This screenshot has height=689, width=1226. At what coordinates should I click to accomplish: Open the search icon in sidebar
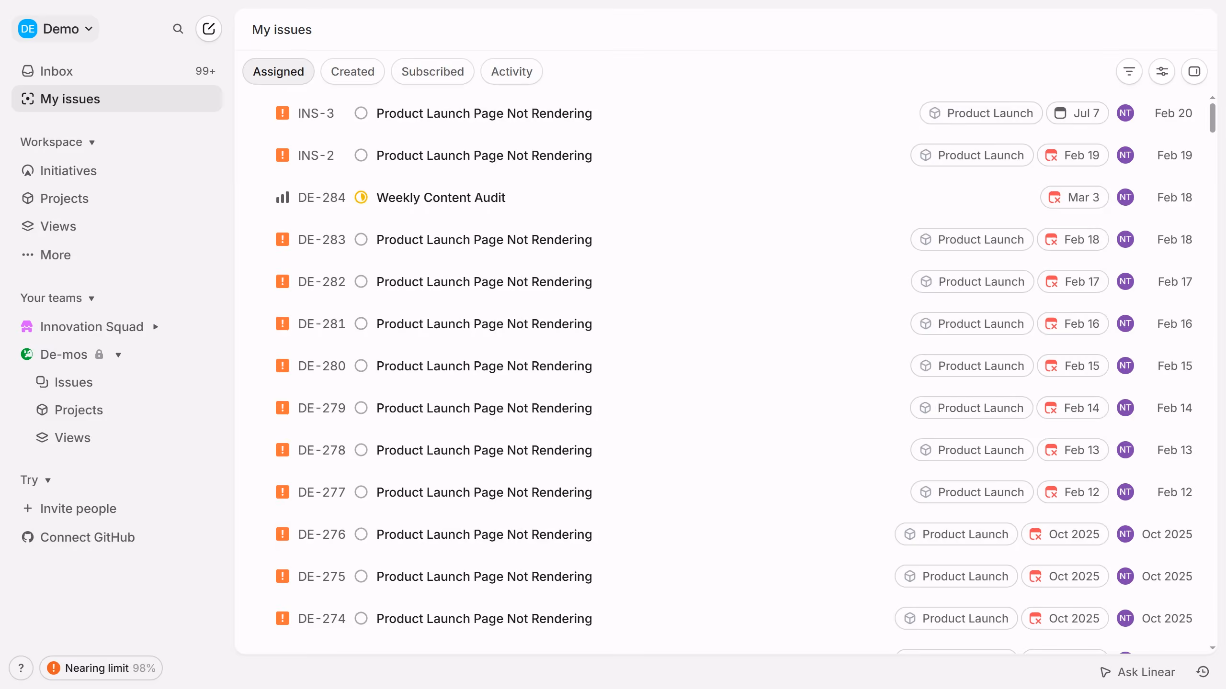(x=178, y=29)
